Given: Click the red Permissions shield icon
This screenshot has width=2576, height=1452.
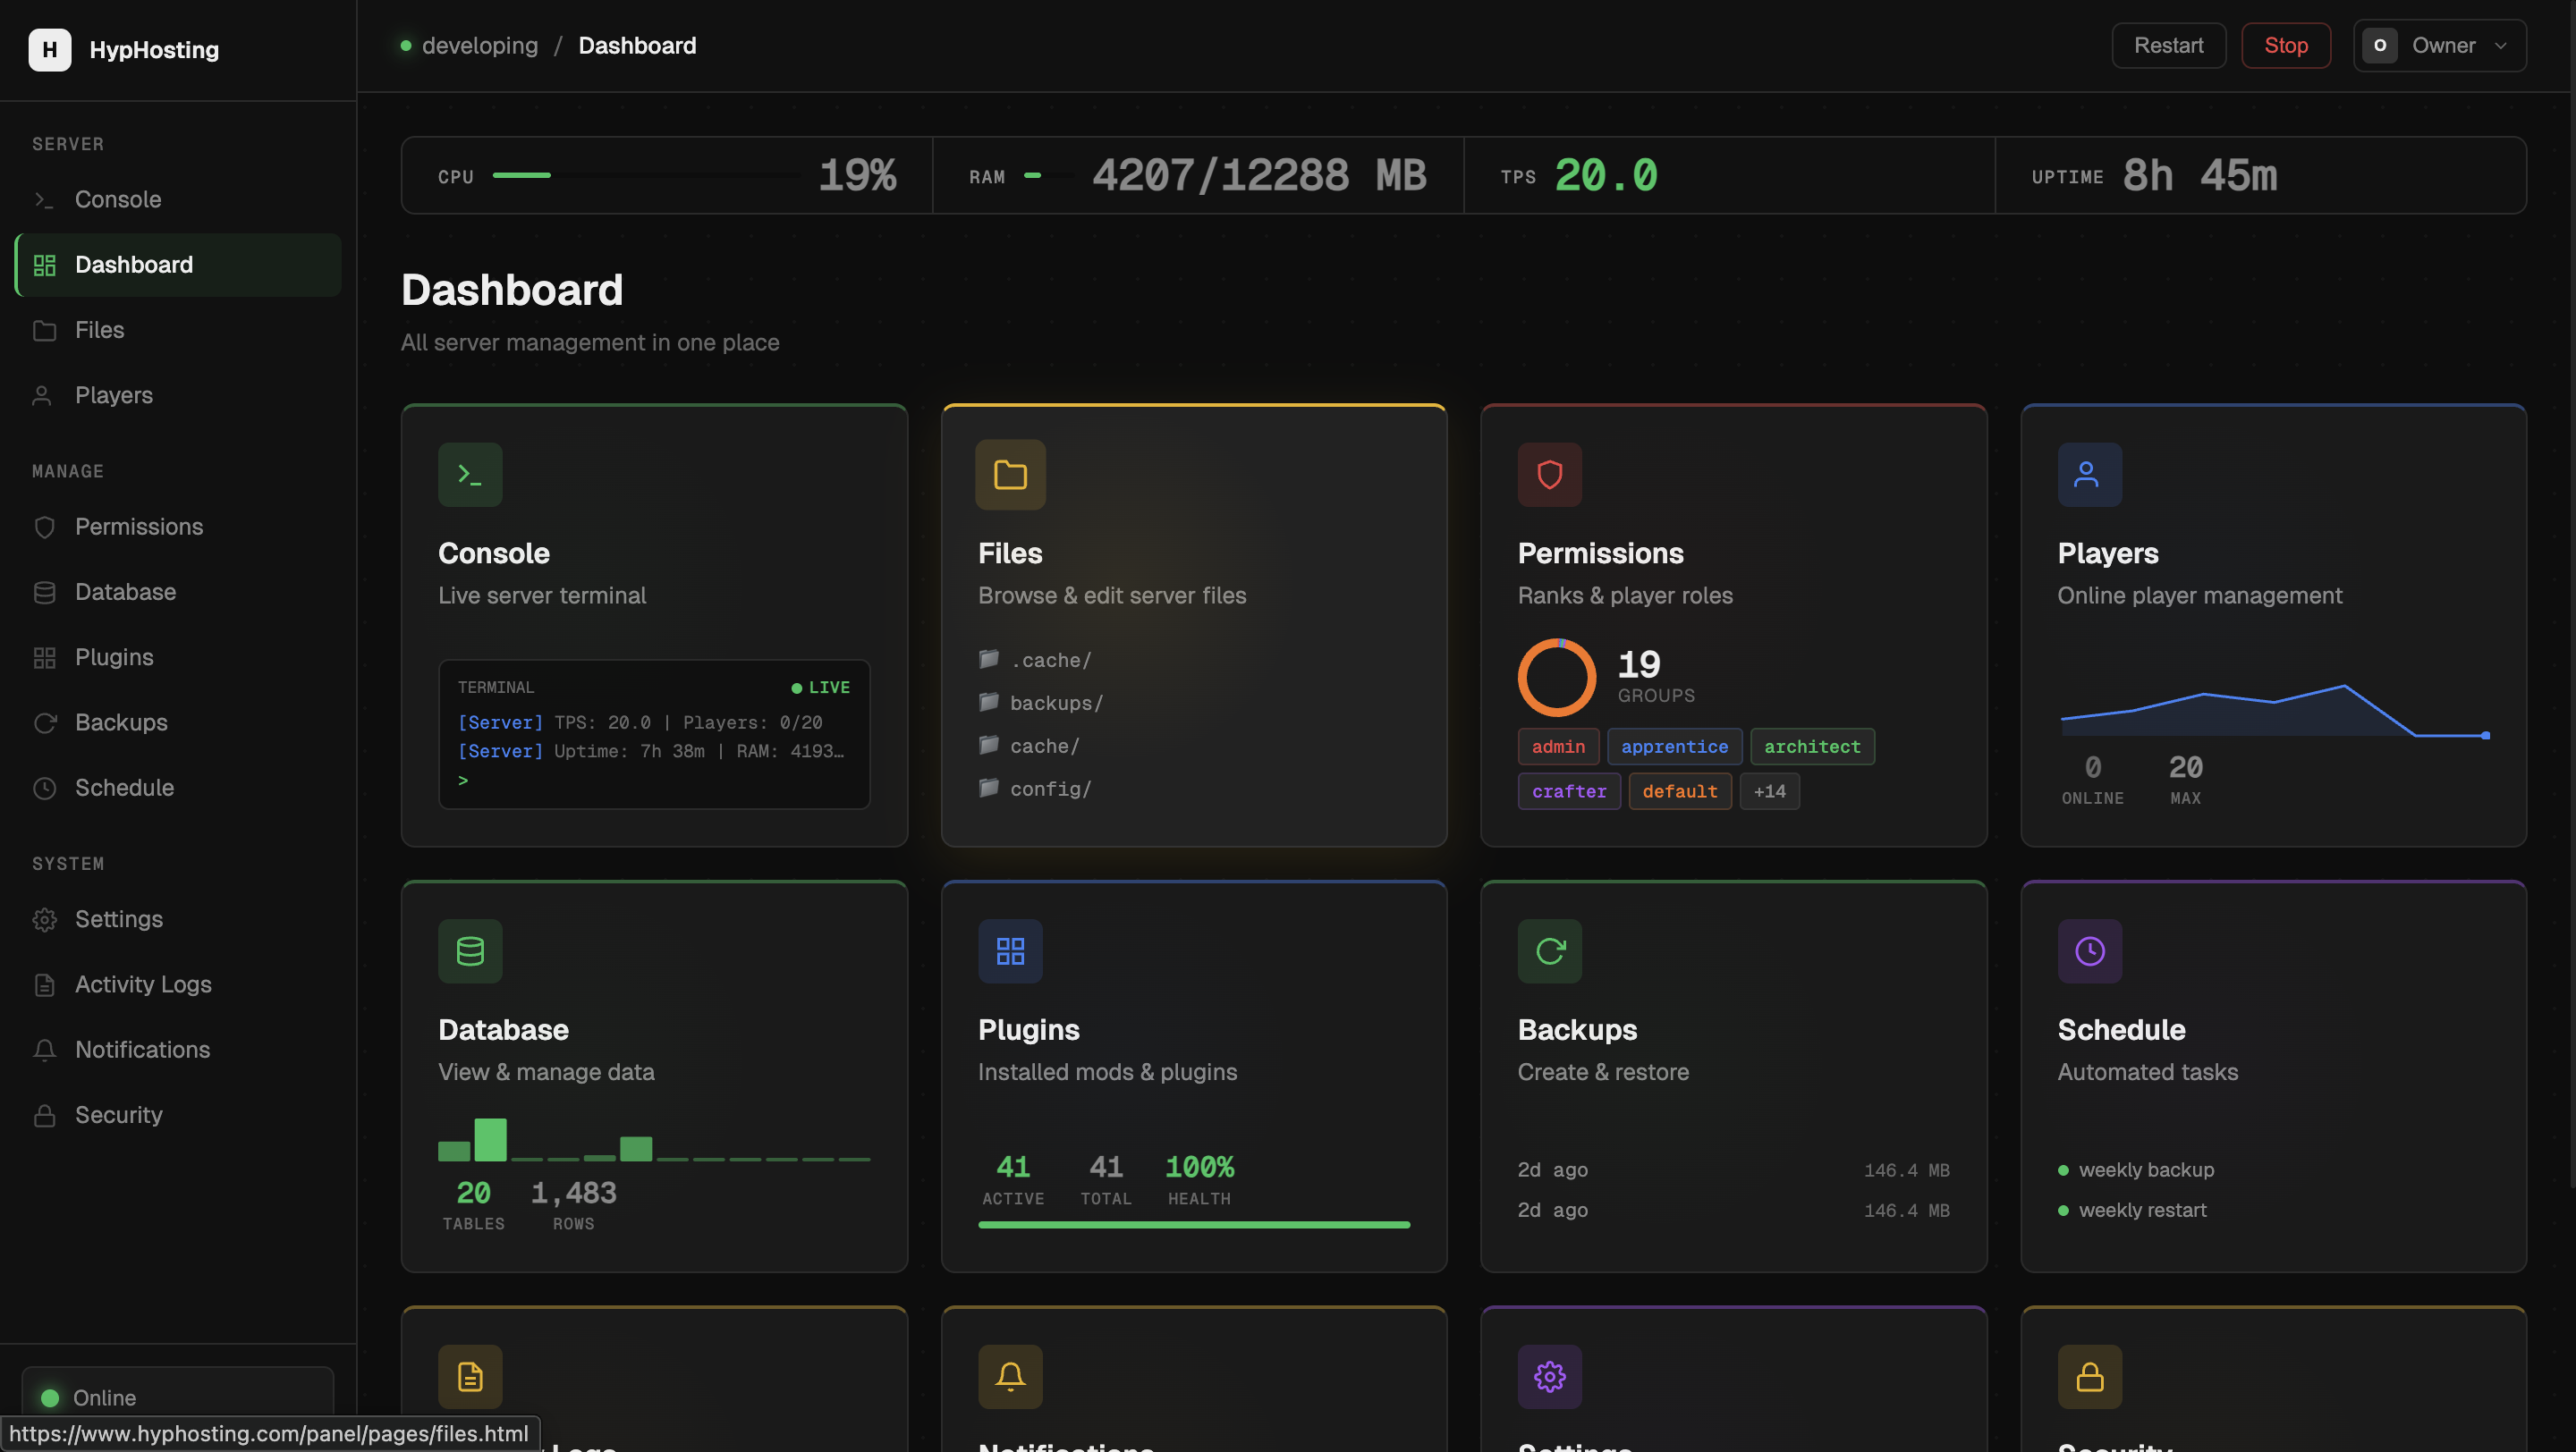Looking at the screenshot, I should point(1549,475).
